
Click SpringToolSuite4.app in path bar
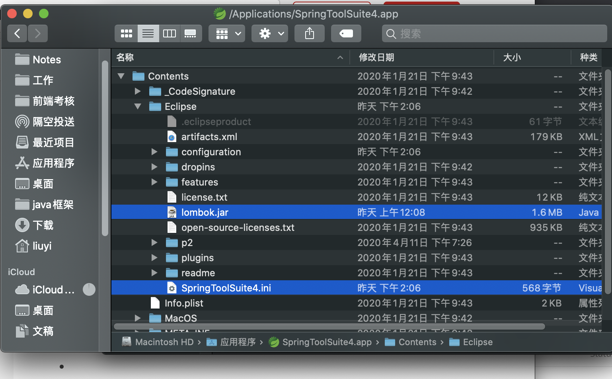tap(320, 342)
